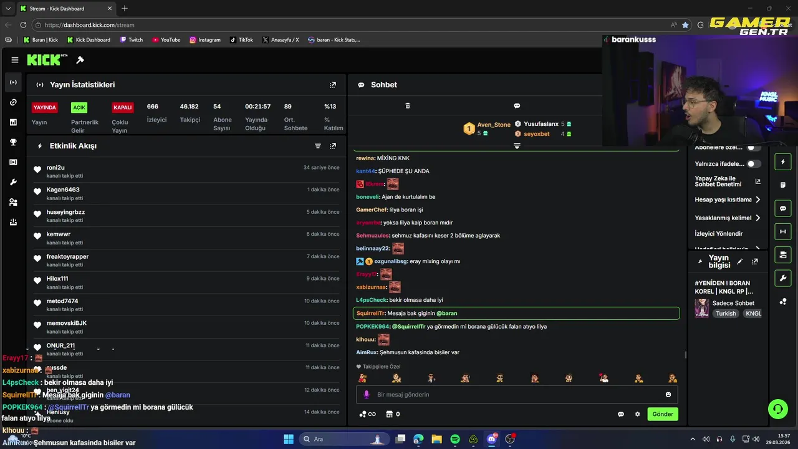Open the hamburger menu beside Kick logo
The width and height of the screenshot is (798, 449).
point(14,60)
